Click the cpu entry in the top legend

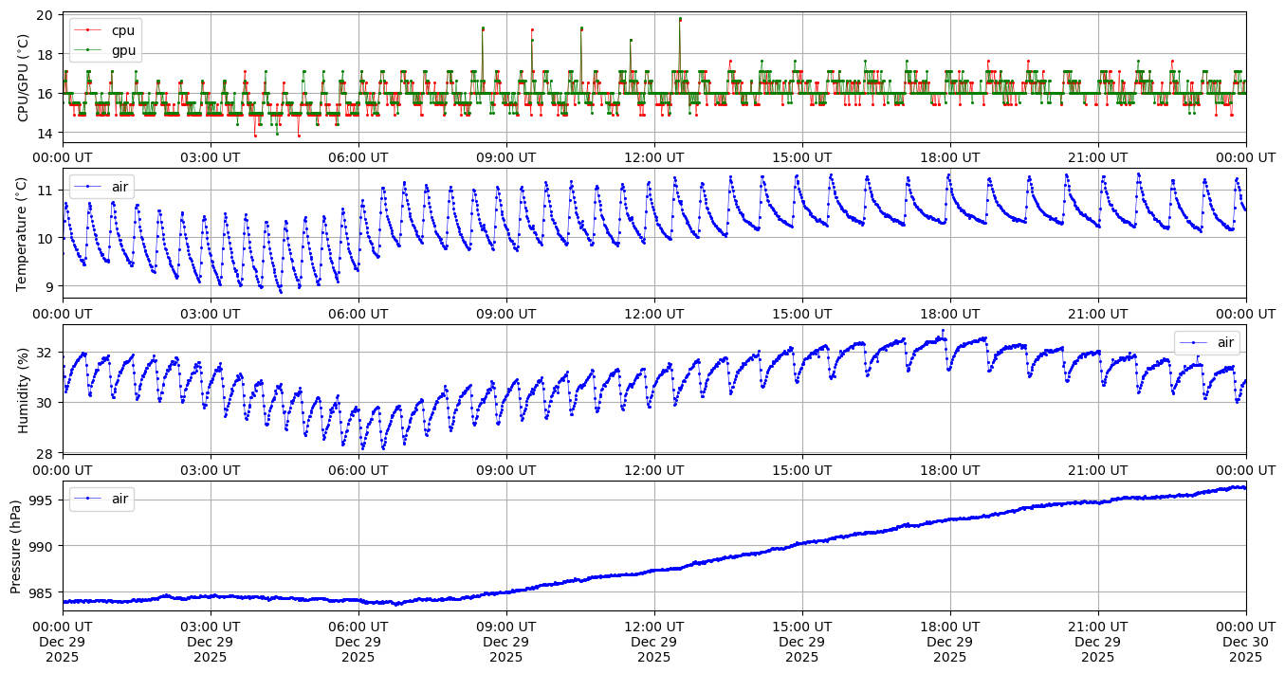click(122, 30)
